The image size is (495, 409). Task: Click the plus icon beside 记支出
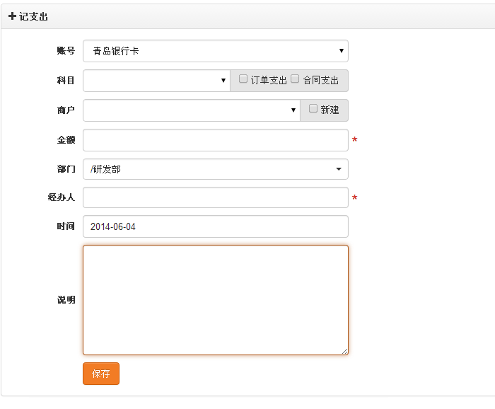(x=12, y=16)
